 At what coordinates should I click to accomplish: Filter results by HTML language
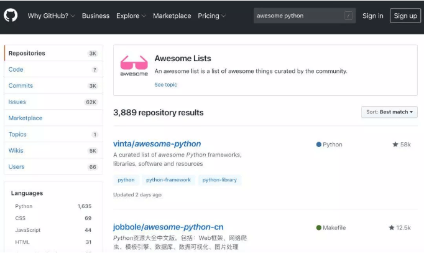(53, 242)
